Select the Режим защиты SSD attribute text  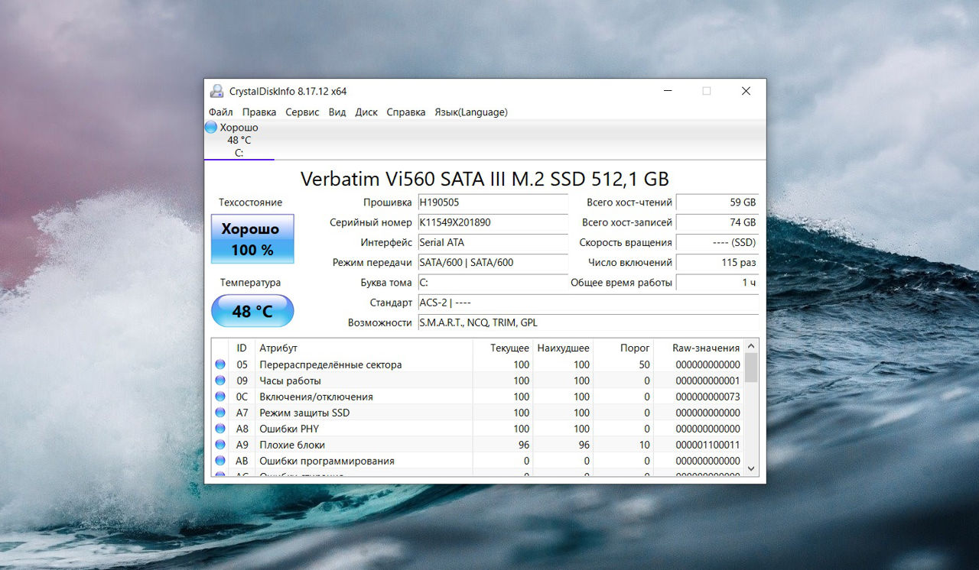coord(304,413)
